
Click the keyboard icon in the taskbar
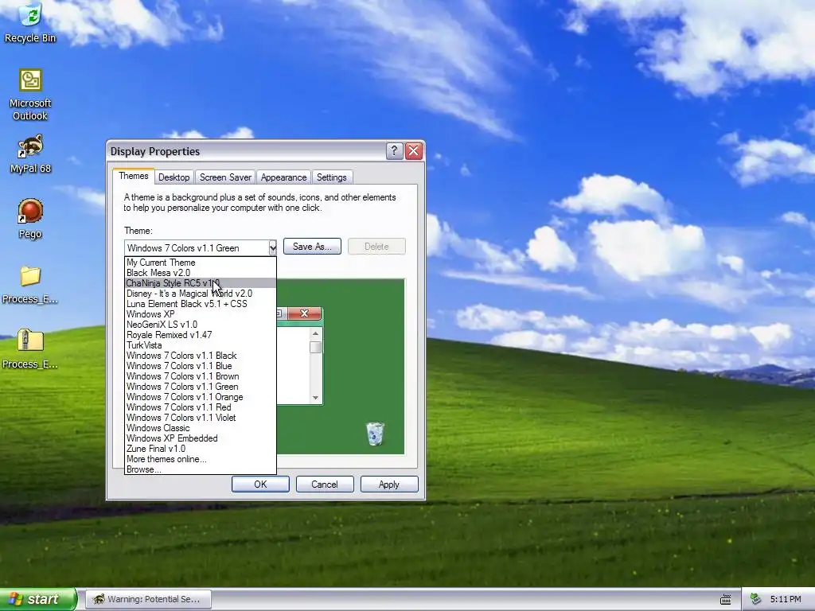(726, 600)
